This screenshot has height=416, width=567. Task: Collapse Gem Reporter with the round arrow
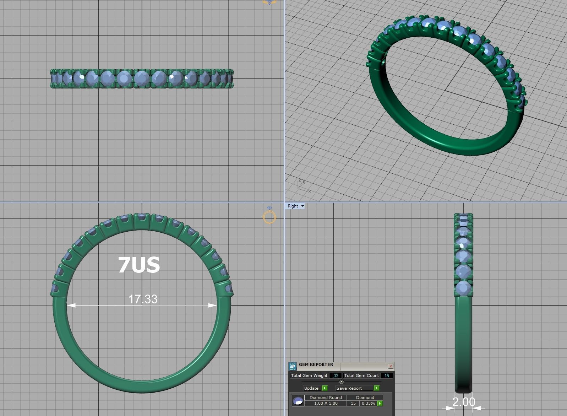pos(342,382)
